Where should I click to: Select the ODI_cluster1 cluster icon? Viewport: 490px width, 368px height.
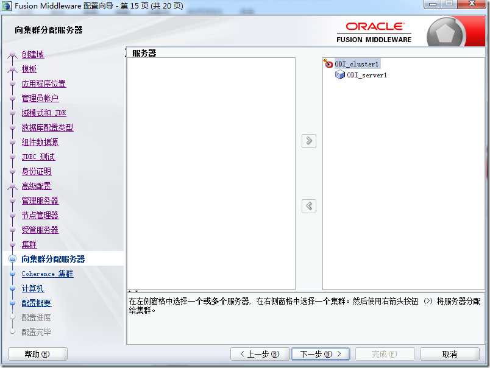pyautogui.click(x=328, y=63)
